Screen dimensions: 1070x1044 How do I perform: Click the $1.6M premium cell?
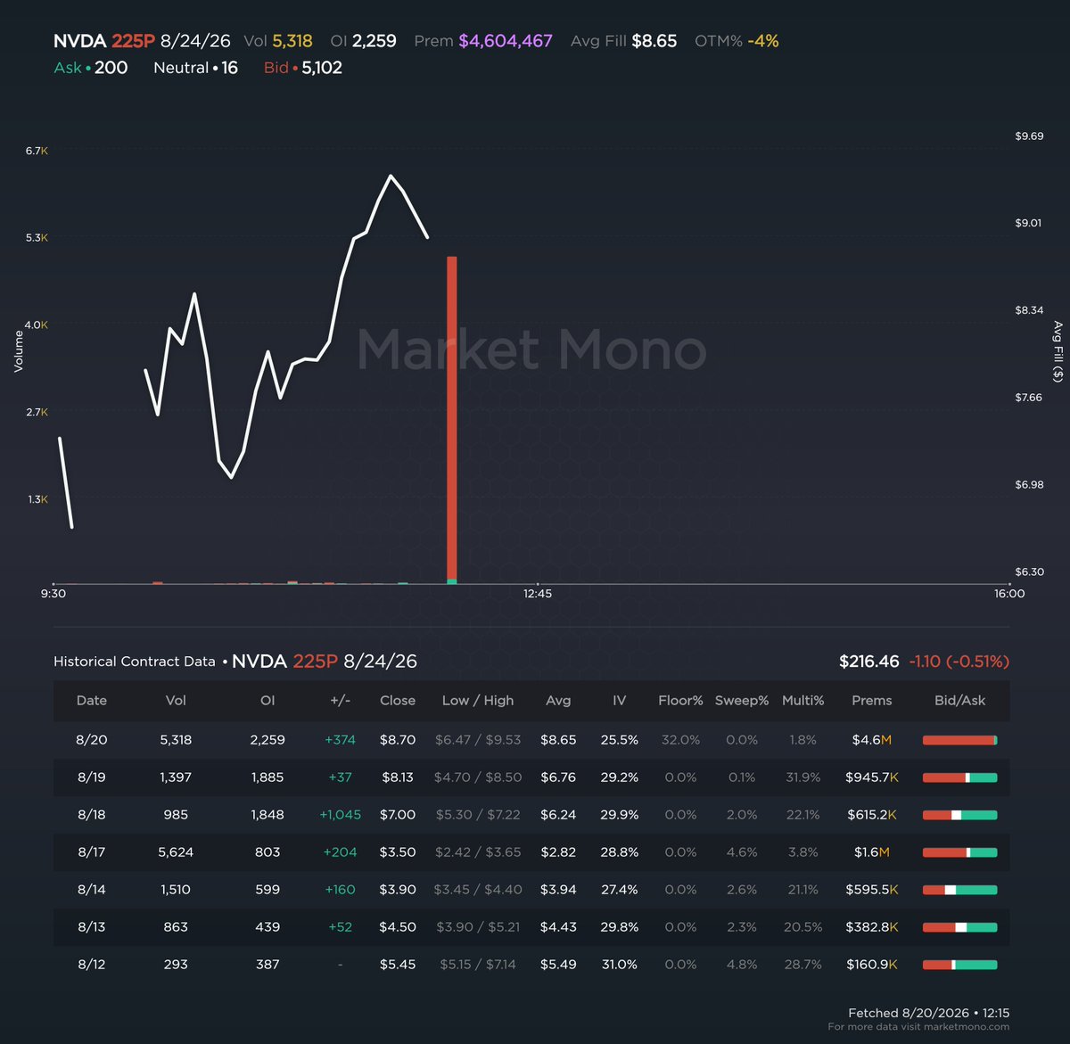point(872,852)
